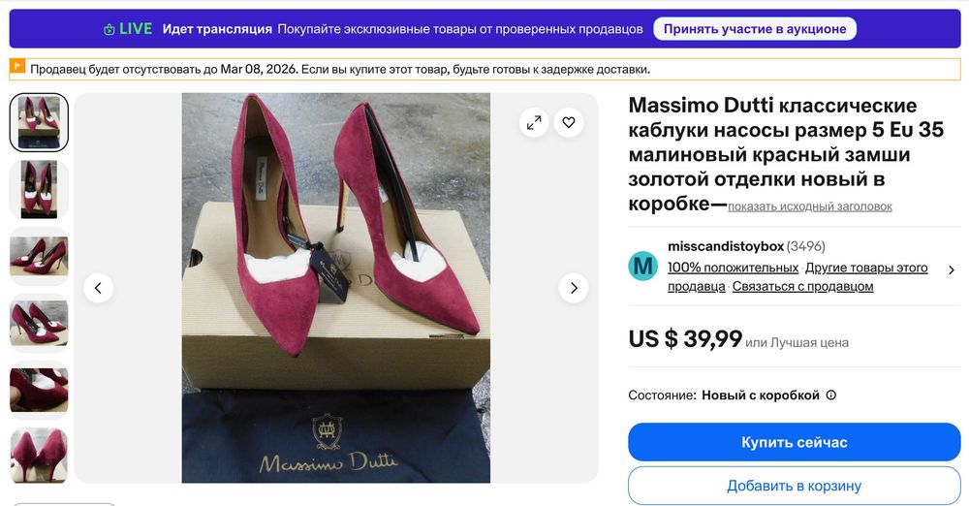Show the previous product image
The image size is (969, 506).
[x=98, y=288]
